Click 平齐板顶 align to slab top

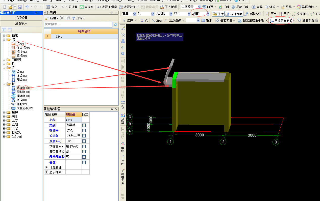[x=169, y=7]
